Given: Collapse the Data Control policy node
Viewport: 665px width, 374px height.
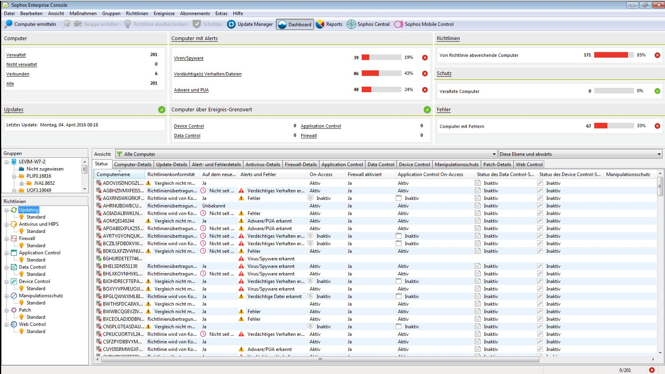Looking at the screenshot, I should point(7,267).
